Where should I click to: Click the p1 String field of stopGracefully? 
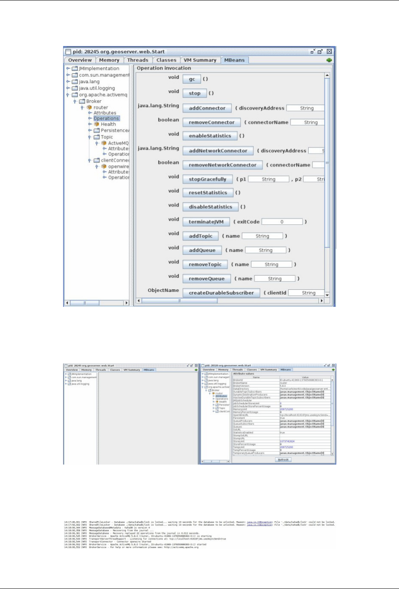[x=269, y=179]
